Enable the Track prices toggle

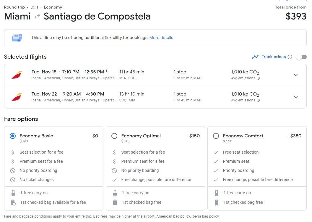301,57
